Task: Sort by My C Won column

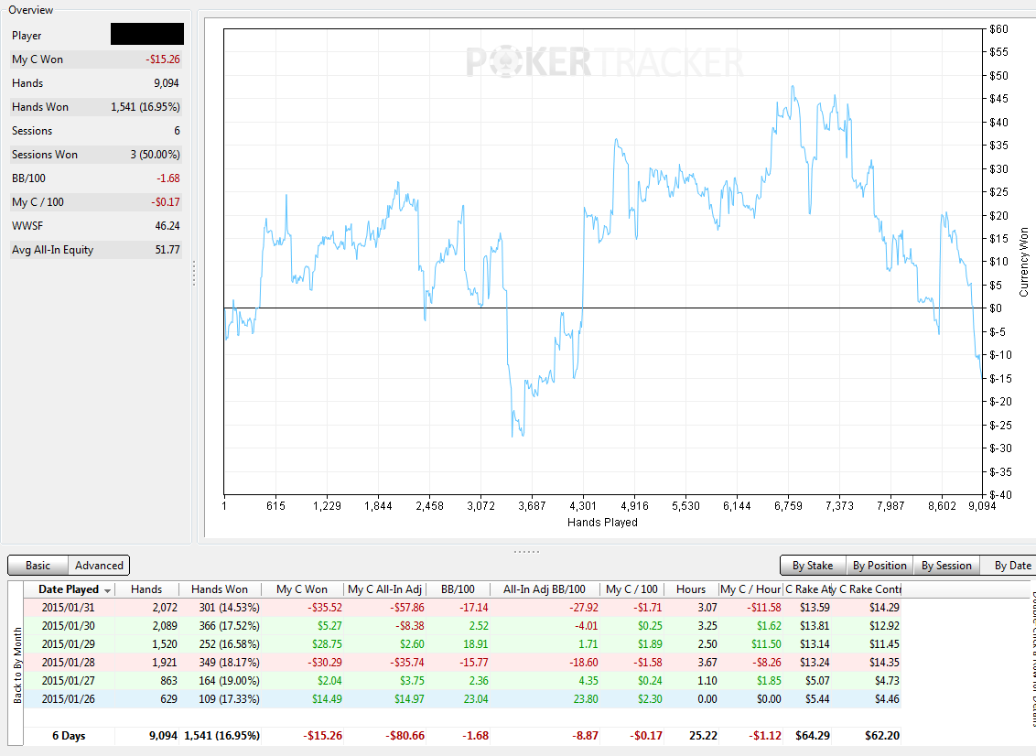Action: [x=302, y=589]
